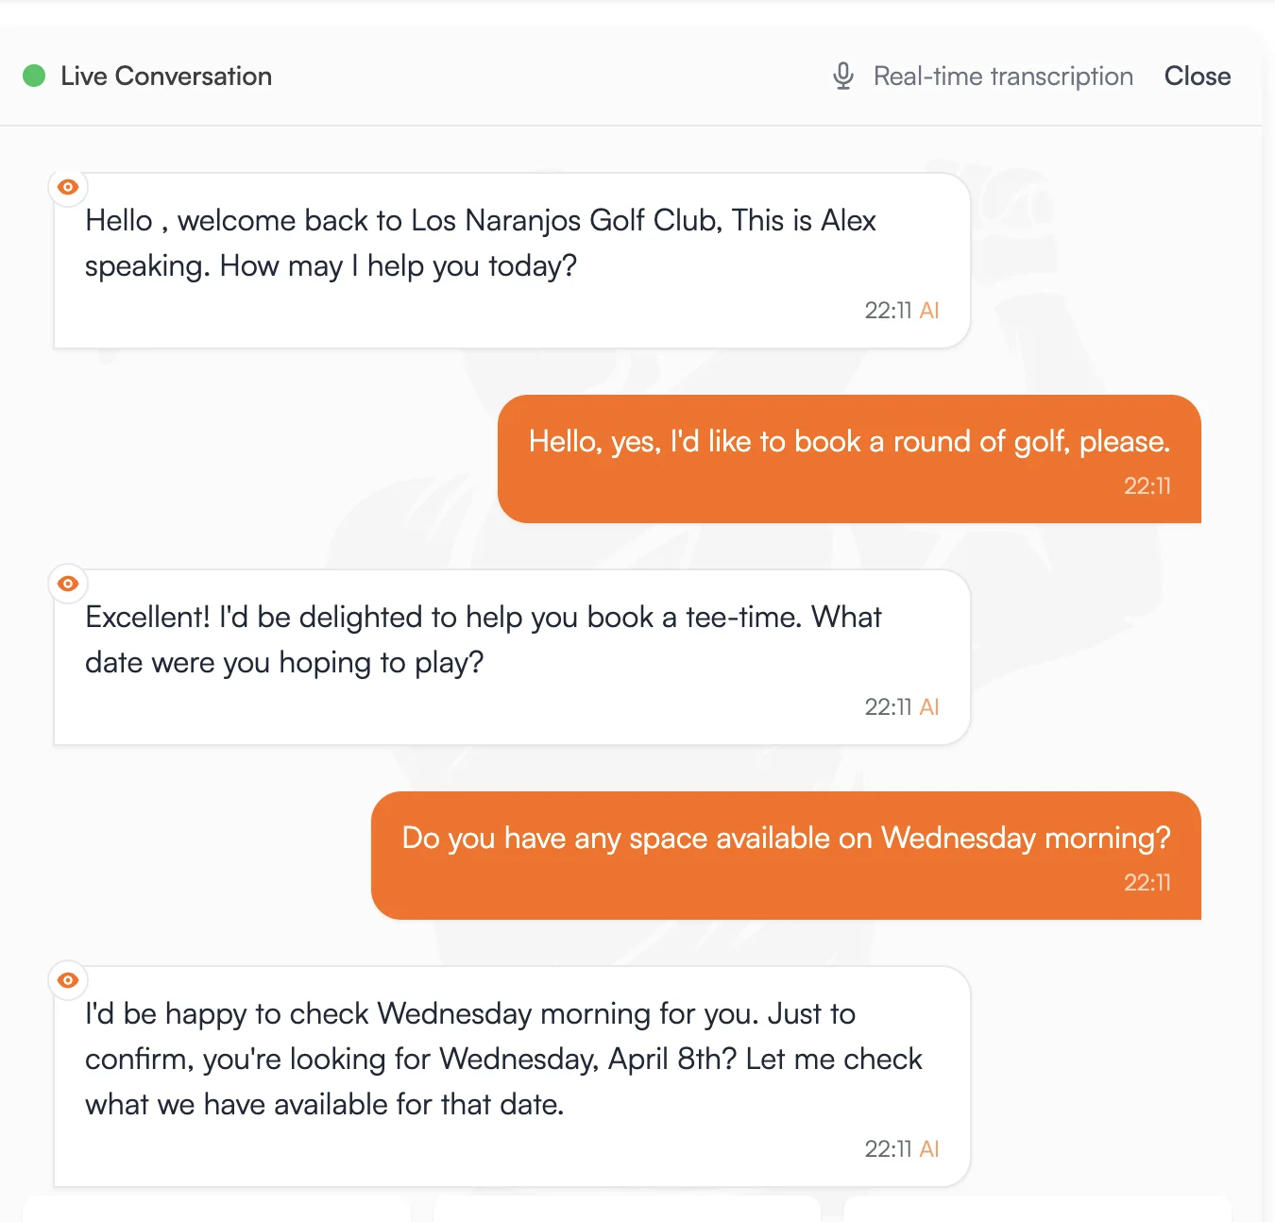Select the 'book a round of golf' message text

point(849,441)
